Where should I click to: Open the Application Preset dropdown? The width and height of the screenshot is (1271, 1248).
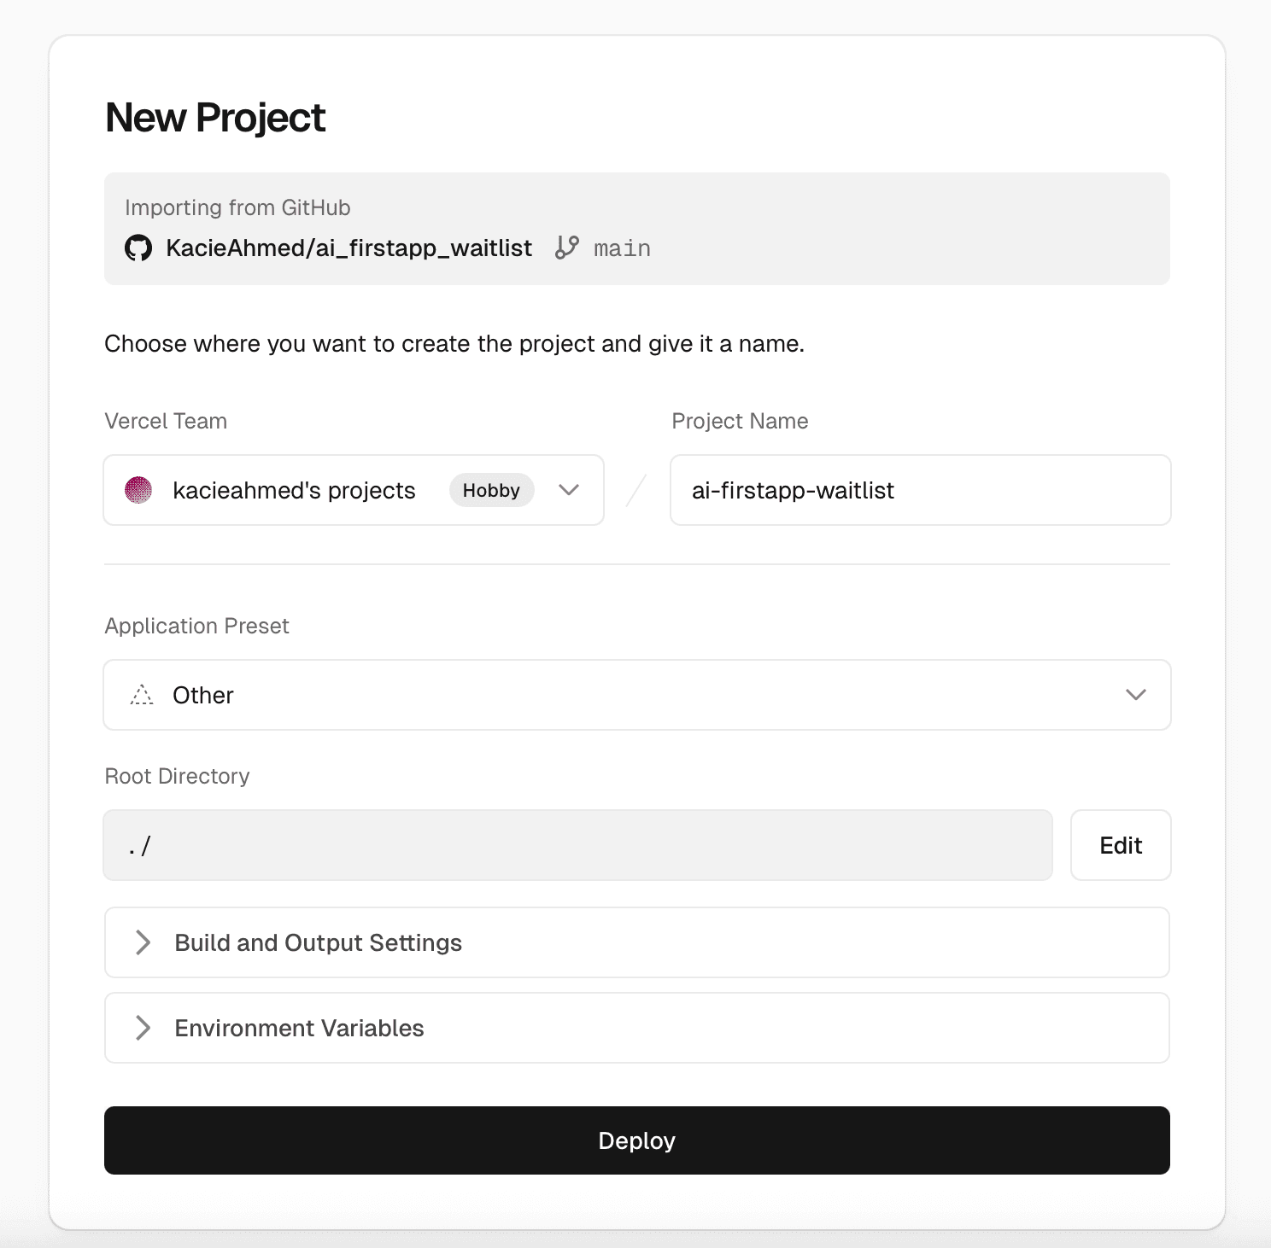[1135, 695]
